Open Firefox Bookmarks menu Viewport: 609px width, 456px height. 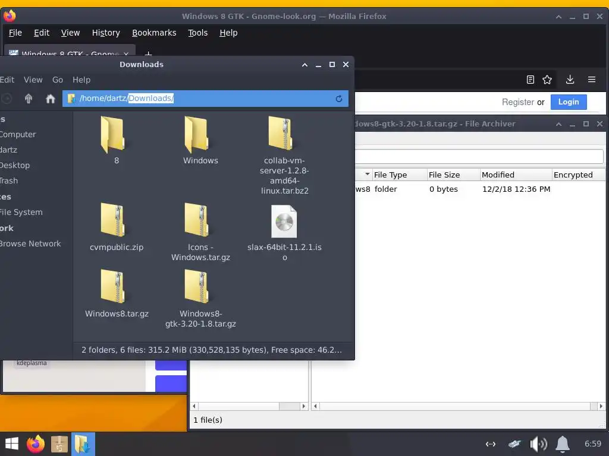(x=154, y=33)
